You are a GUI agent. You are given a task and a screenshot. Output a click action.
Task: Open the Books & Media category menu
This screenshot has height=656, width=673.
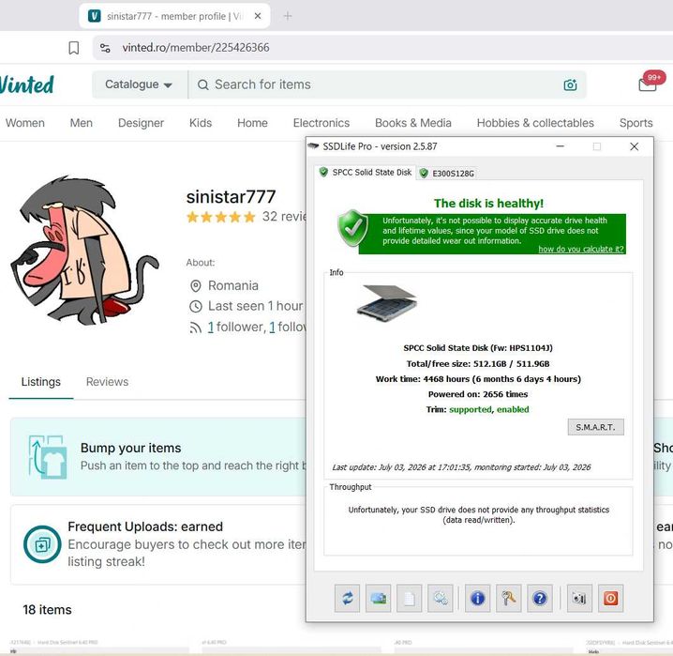(x=413, y=123)
